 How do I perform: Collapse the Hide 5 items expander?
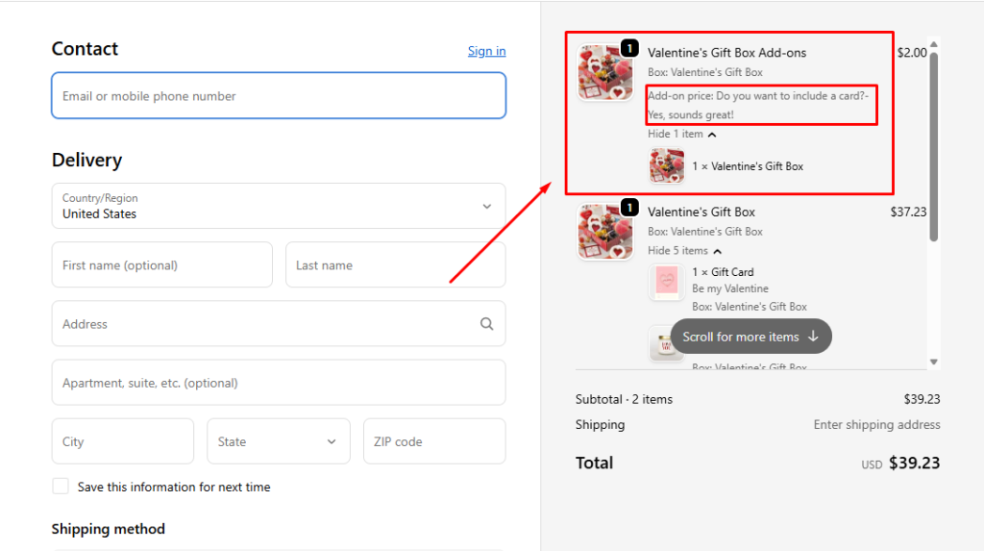click(684, 251)
